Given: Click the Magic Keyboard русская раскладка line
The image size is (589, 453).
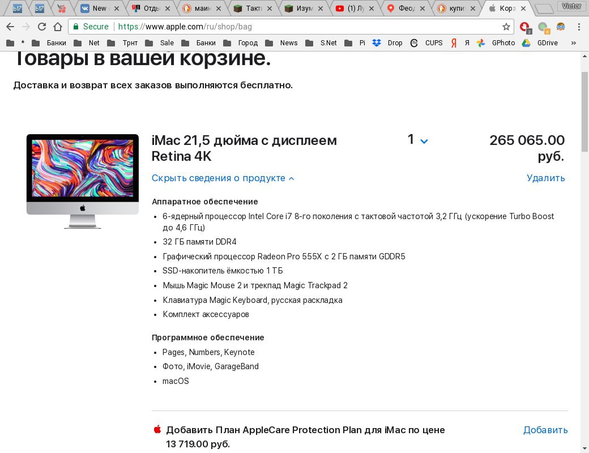Looking at the screenshot, I should click(x=253, y=300).
